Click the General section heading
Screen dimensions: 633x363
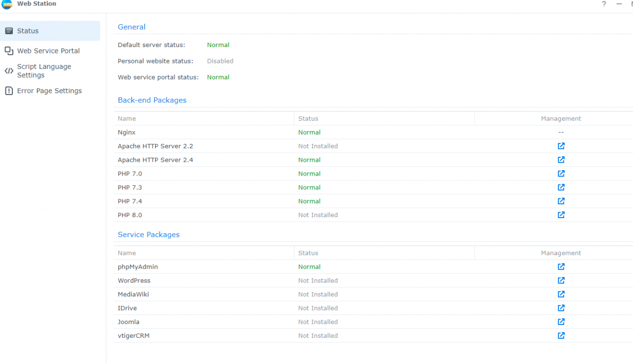tap(132, 27)
